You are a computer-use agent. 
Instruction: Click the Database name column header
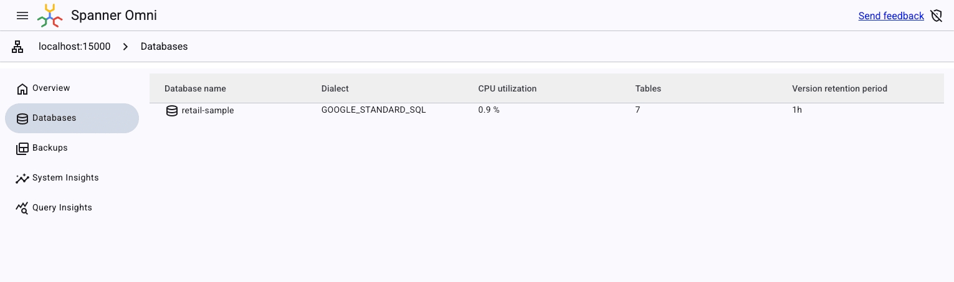[195, 88]
